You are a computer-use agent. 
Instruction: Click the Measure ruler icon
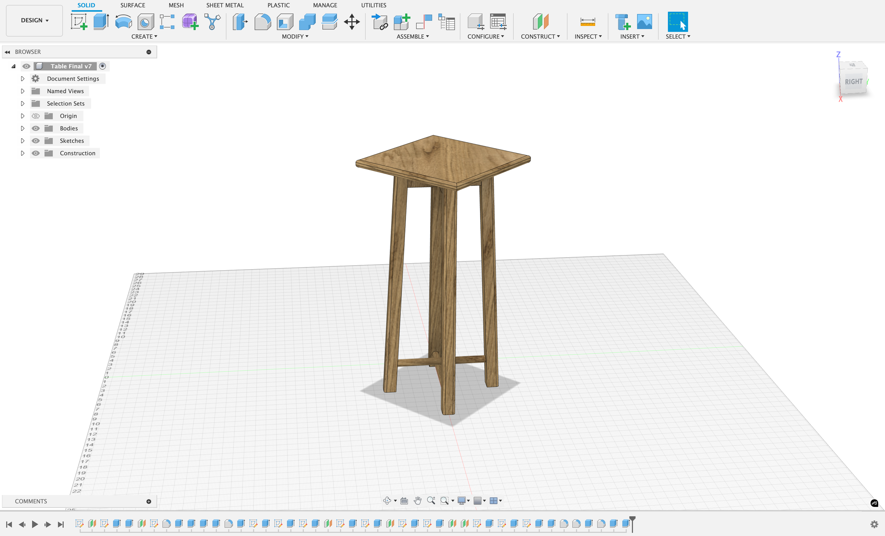(x=588, y=22)
